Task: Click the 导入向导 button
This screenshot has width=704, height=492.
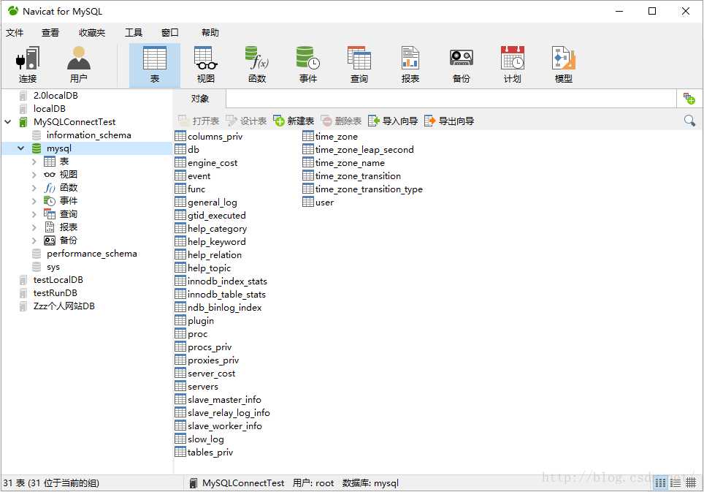Action: tap(393, 121)
